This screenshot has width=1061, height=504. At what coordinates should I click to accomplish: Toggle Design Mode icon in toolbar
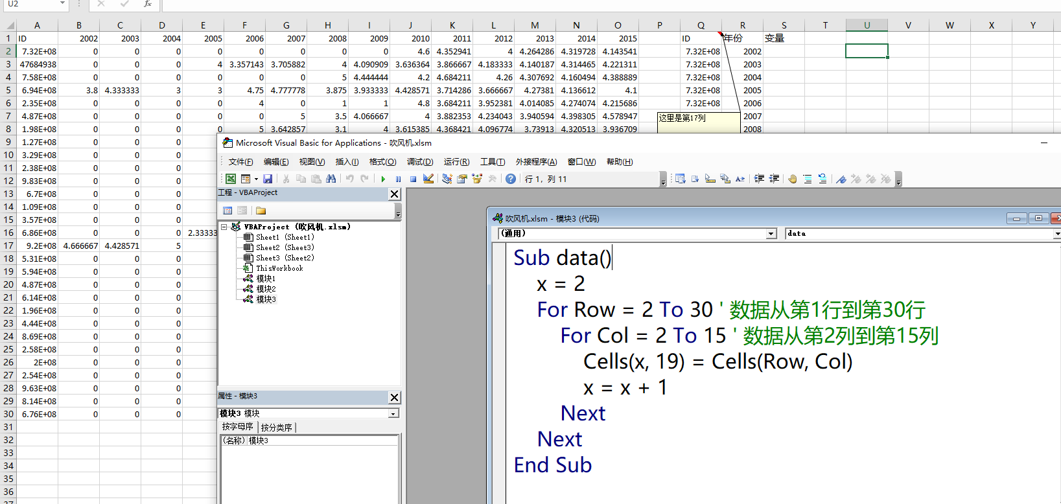(x=428, y=179)
